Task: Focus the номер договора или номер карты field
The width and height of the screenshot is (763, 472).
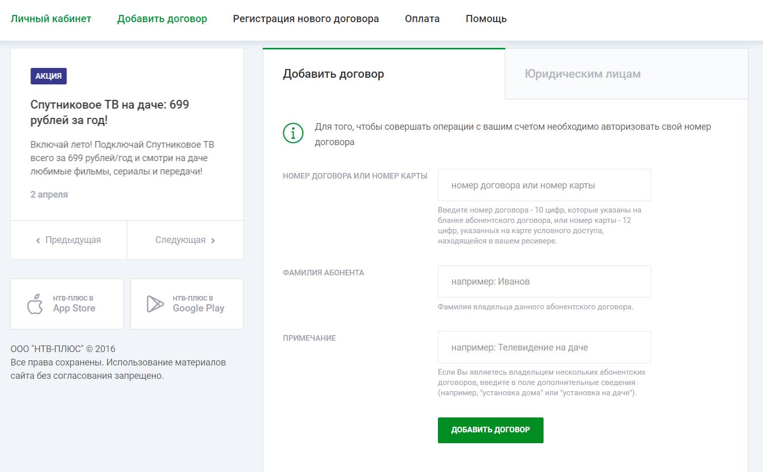Action: pyautogui.click(x=545, y=185)
